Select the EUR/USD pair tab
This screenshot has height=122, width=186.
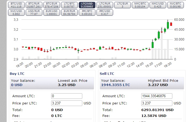pos(52,12)
